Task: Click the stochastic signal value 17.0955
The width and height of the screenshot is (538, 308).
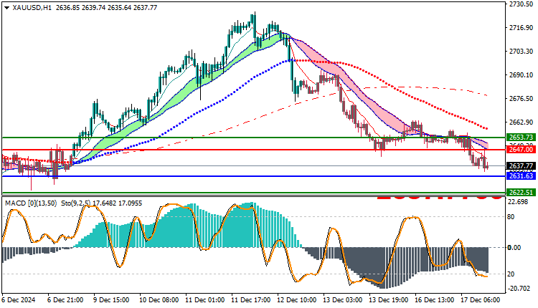Action: point(130,203)
